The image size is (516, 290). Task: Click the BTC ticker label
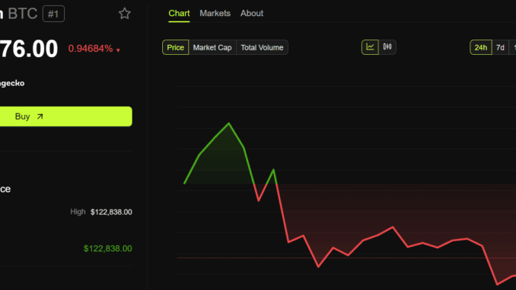coord(23,14)
